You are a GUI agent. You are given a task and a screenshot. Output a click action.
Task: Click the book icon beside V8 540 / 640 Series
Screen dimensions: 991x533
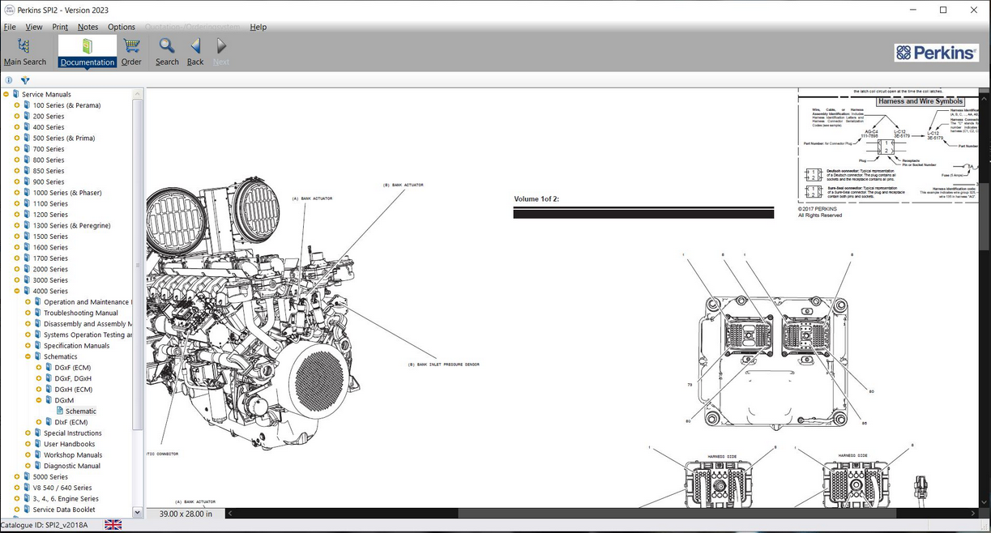27,488
